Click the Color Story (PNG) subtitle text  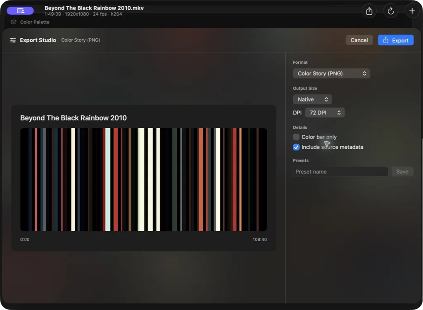click(x=81, y=40)
